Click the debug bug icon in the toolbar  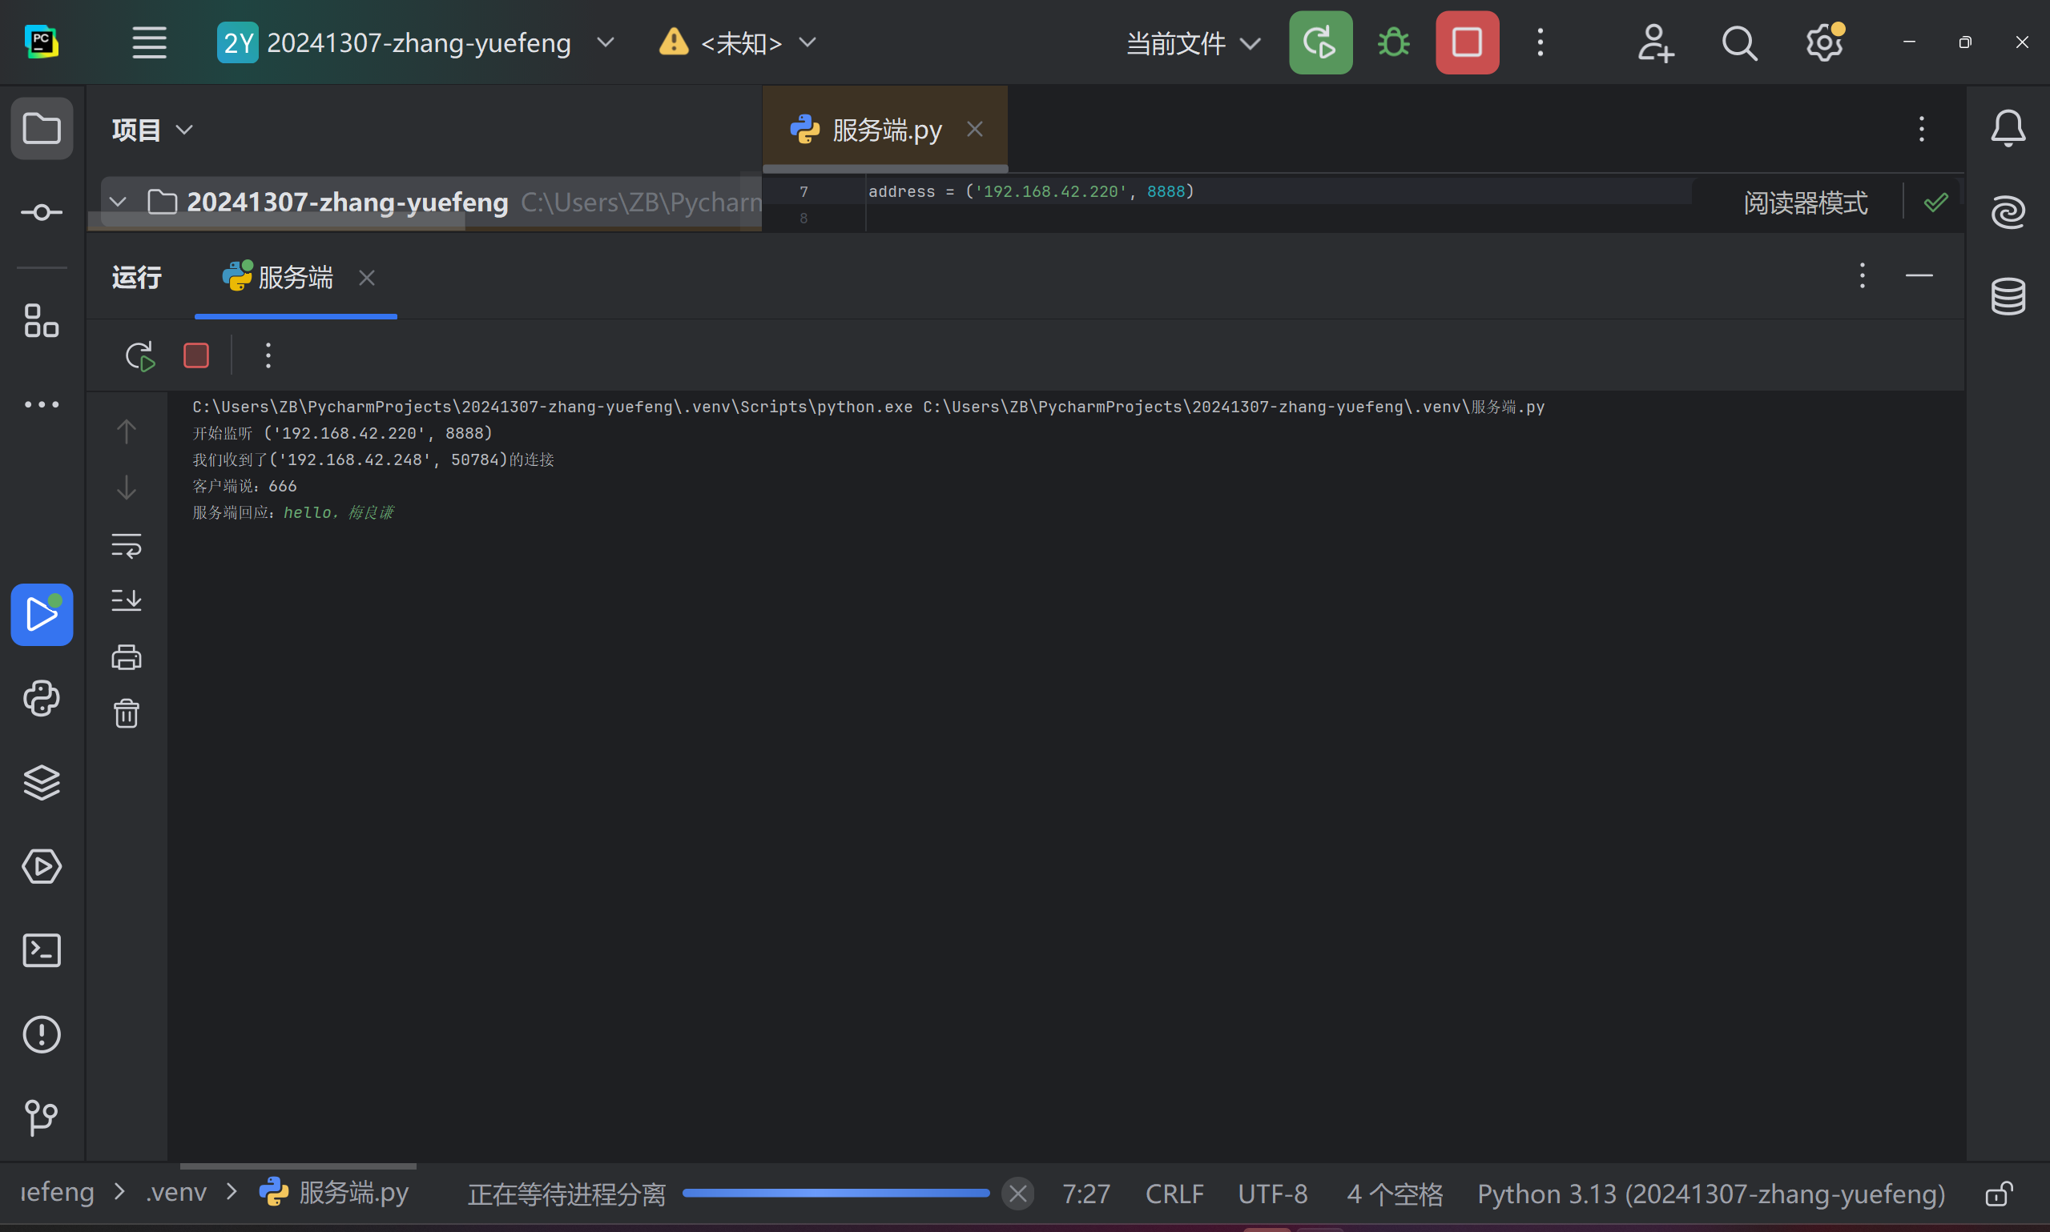pos(1394,42)
